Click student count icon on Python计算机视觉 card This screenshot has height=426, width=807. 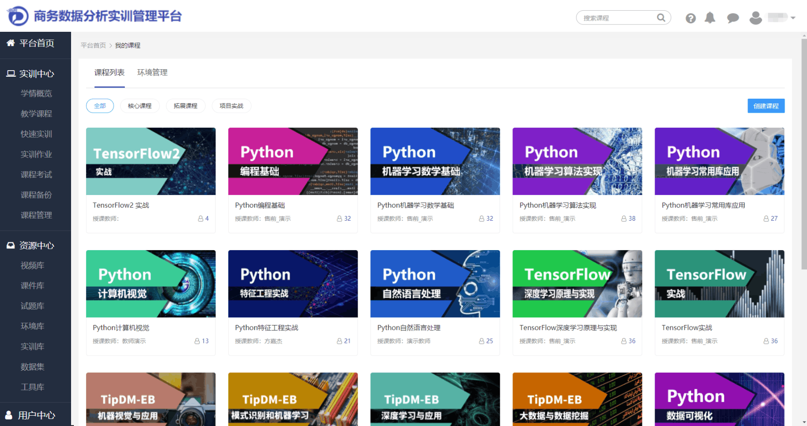pyautogui.click(x=197, y=341)
